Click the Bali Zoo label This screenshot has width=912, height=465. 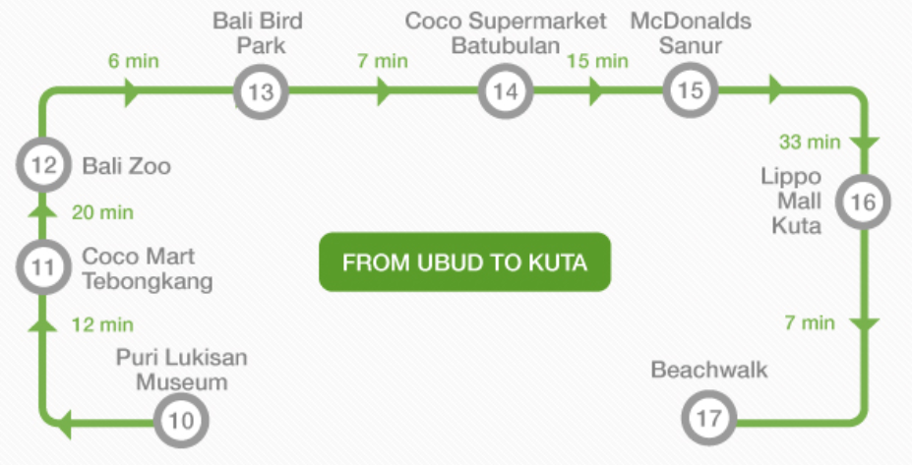(x=126, y=166)
